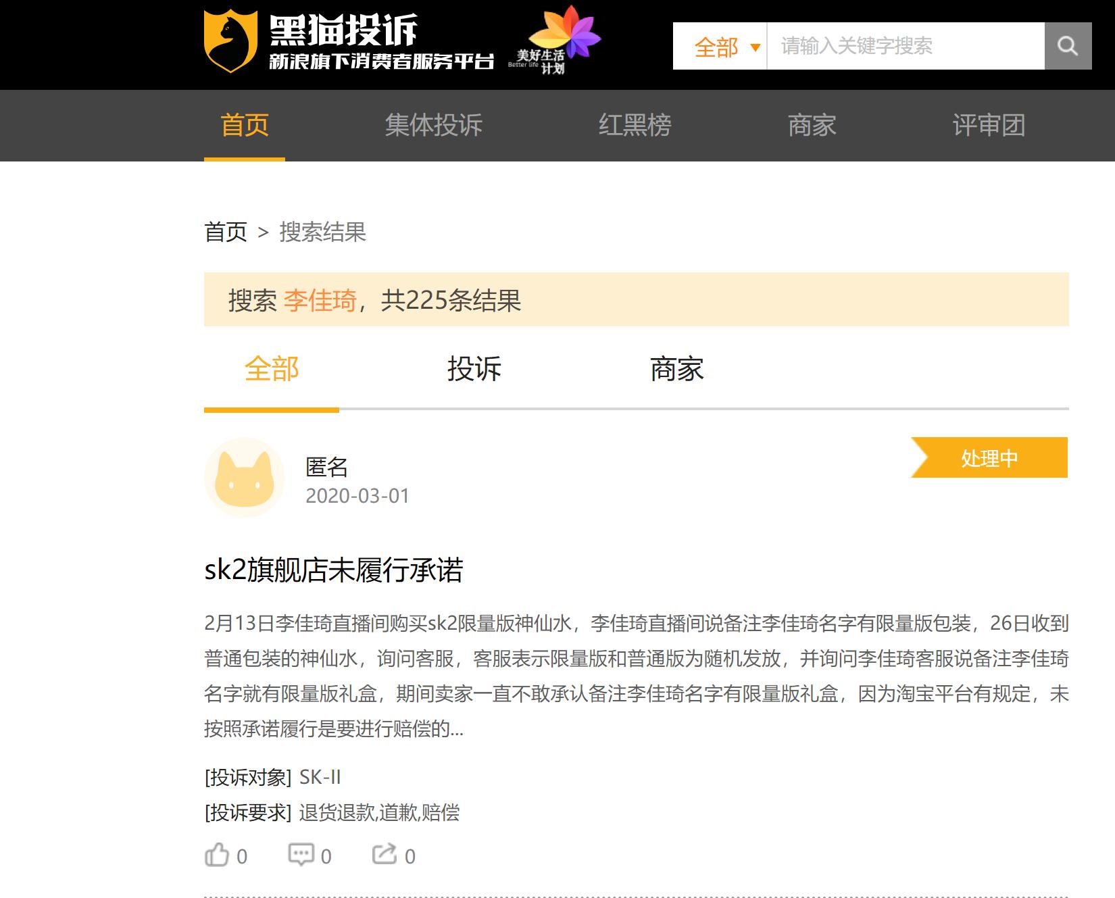The height and width of the screenshot is (898, 1115).
Task: Click the 处理中 status banner
Action: pyautogui.click(x=988, y=458)
